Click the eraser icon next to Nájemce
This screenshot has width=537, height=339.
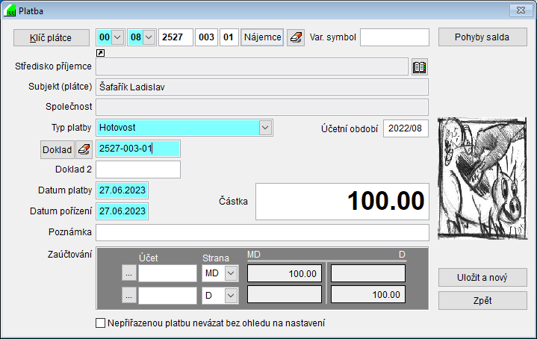tap(297, 37)
